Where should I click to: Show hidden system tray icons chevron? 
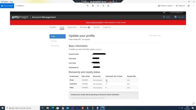[x=179, y=108]
